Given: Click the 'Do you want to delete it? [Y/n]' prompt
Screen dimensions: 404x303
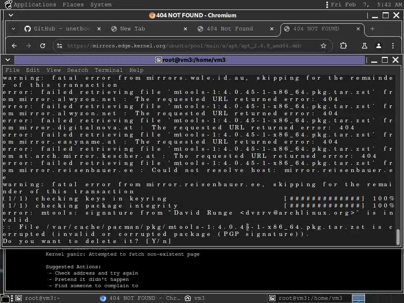Looking at the screenshot, I should (87, 241).
